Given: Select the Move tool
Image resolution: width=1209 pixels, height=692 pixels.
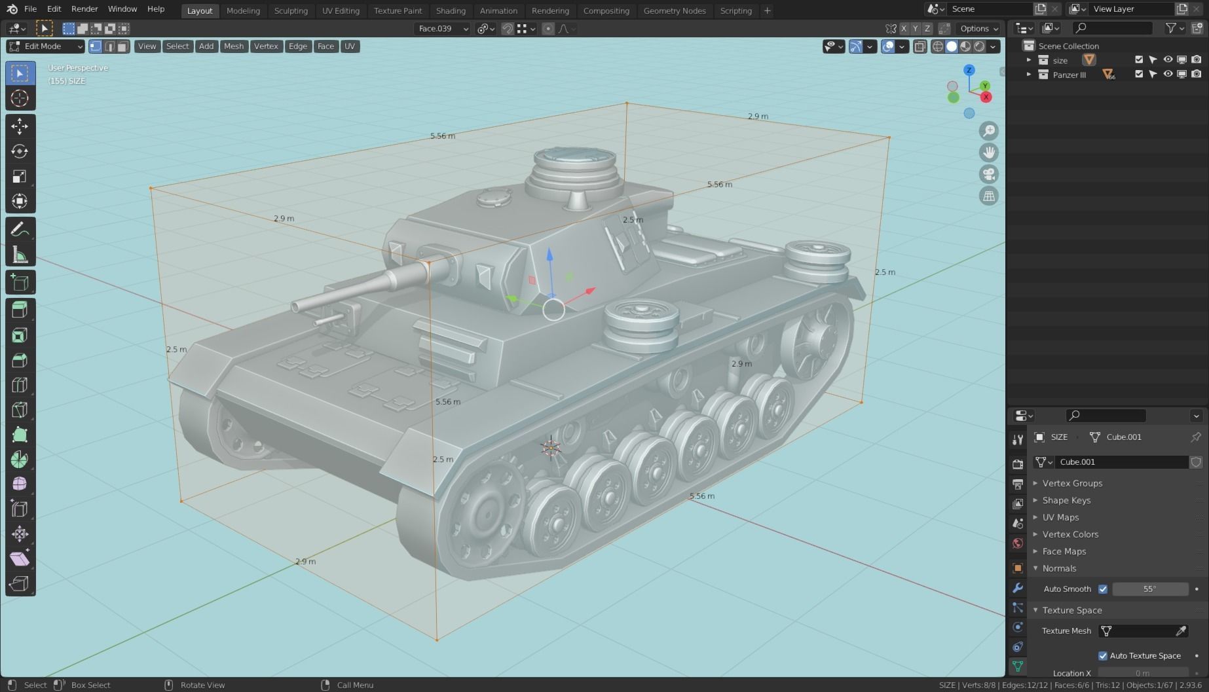Looking at the screenshot, I should (20, 126).
